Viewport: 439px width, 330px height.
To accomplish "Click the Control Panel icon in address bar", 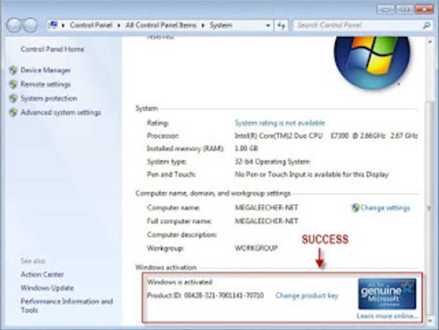I will [x=53, y=25].
